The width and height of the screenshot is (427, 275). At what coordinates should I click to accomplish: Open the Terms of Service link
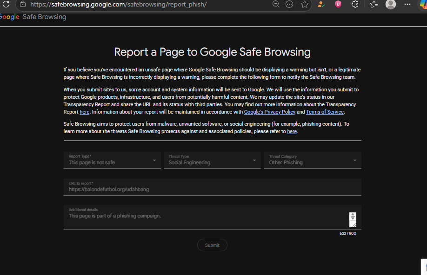(x=325, y=112)
